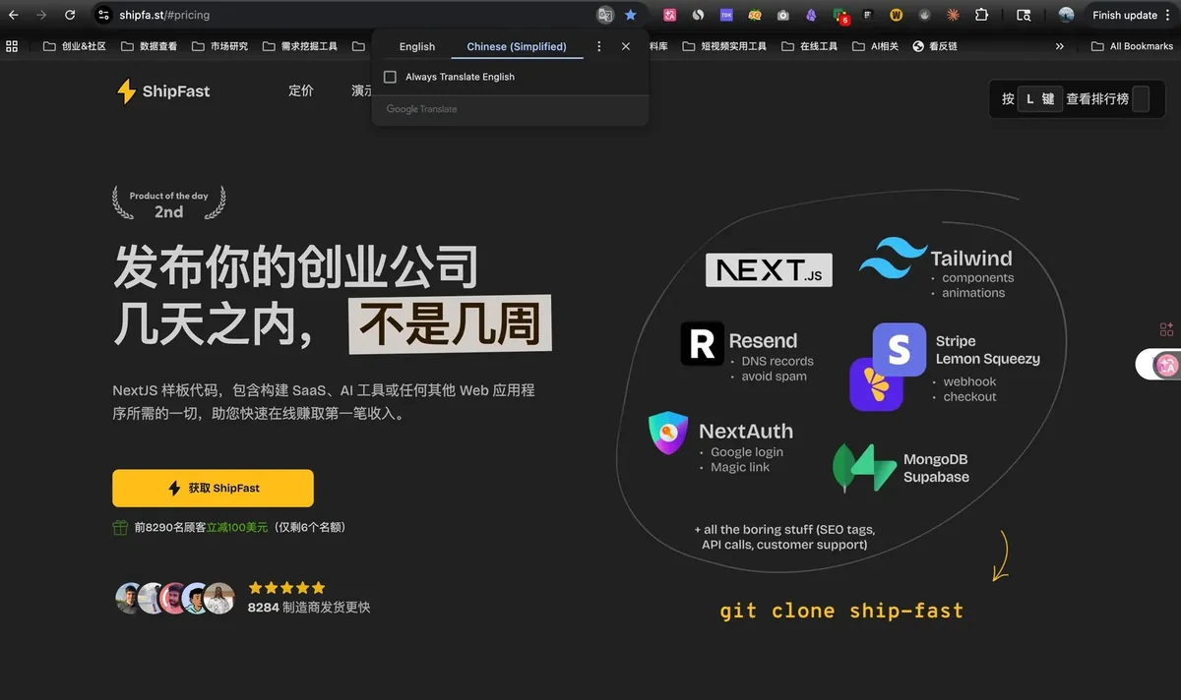The height and width of the screenshot is (700, 1181).
Task: Open translate popup three-dot options menu
Action: coord(598,46)
